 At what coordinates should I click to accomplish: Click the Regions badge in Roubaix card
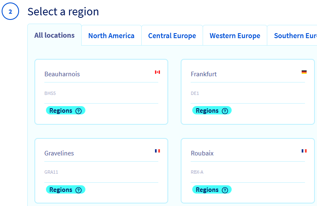click(x=207, y=190)
